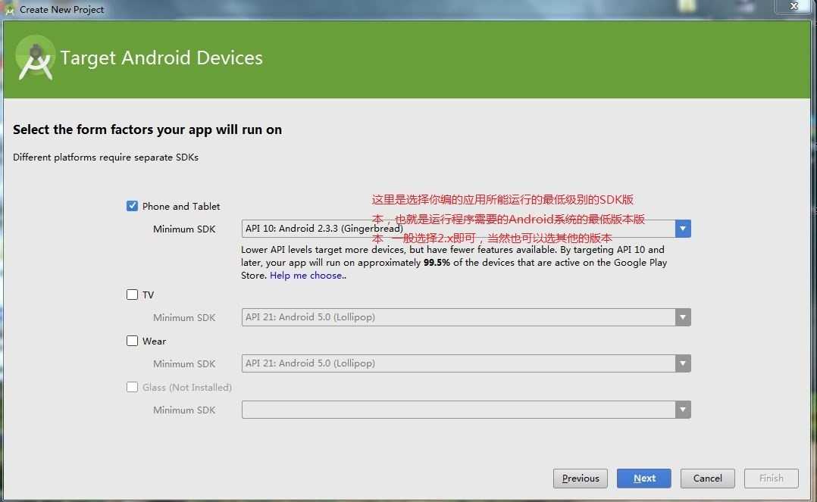Click the Android Studio logo in header
Viewport: 817px width, 502px height.
[35, 58]
